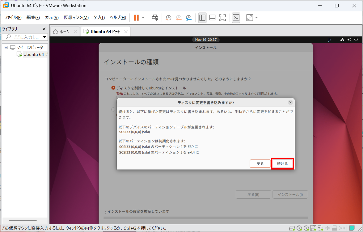The width and height of the screenshot is (363, 232).
Task: Expand the インストールの設定を検証しています details chevron
Action: (106, 212)
